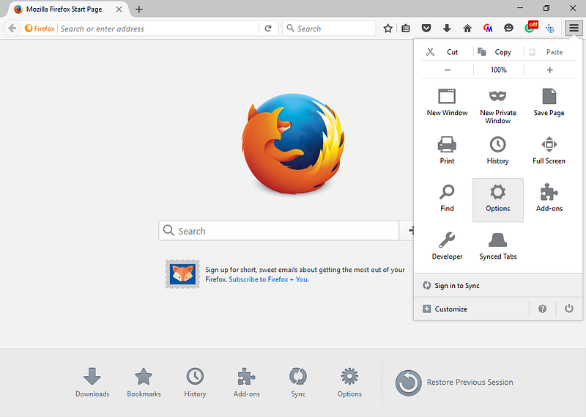Click Cut in the menu panel
Image resolution: width=586 pixels, height=417 pixels.
tap(447, 52)
